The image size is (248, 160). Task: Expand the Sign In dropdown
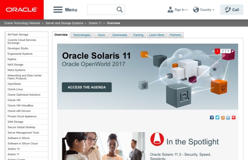coord(177,10)
